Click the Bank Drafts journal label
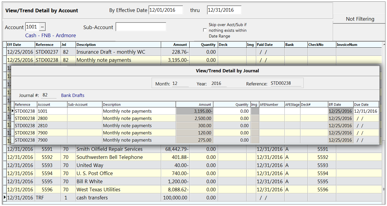The height and width of the screenshot is (206, 387). point(72,95)
